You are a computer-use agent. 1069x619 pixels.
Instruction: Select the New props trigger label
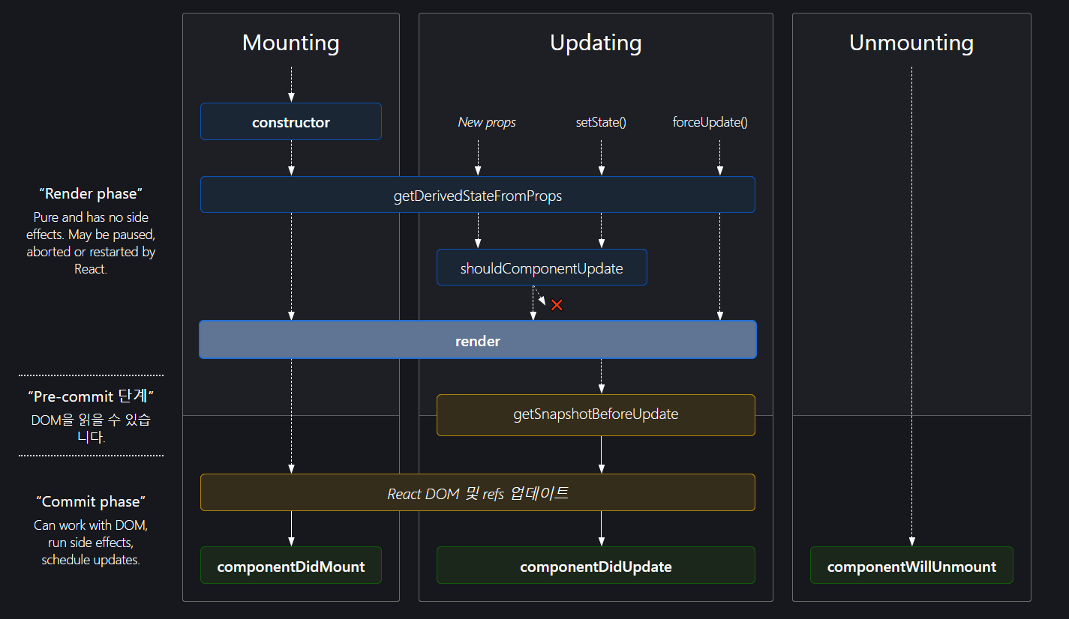tap(487, 122)
